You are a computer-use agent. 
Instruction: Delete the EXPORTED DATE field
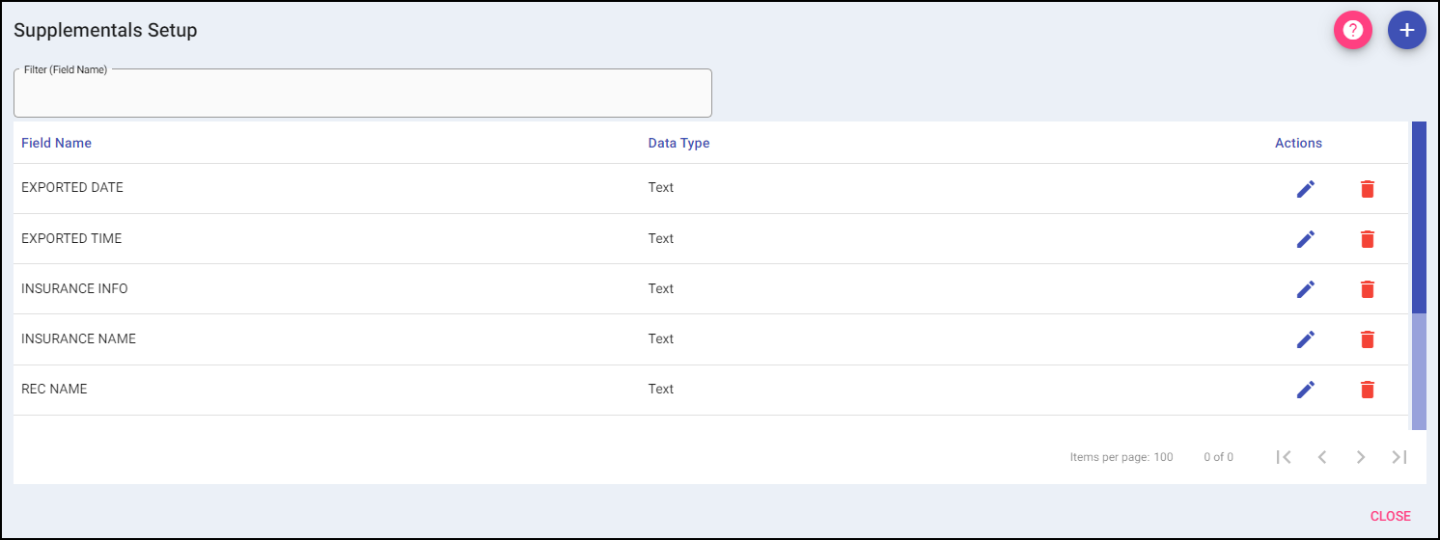coord(1367,189)
